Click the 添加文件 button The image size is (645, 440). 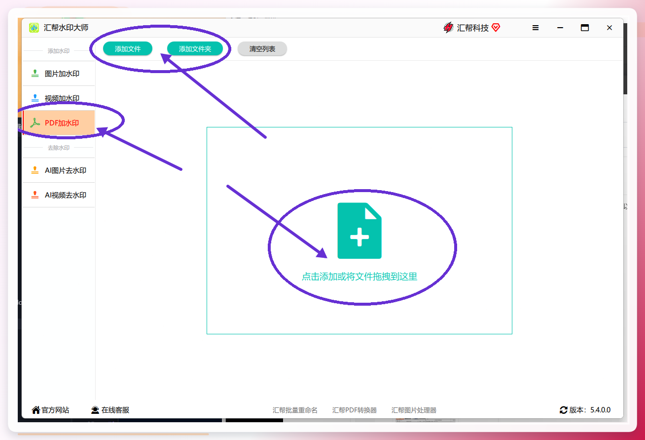pyautogui.click(x=128, y=49)
